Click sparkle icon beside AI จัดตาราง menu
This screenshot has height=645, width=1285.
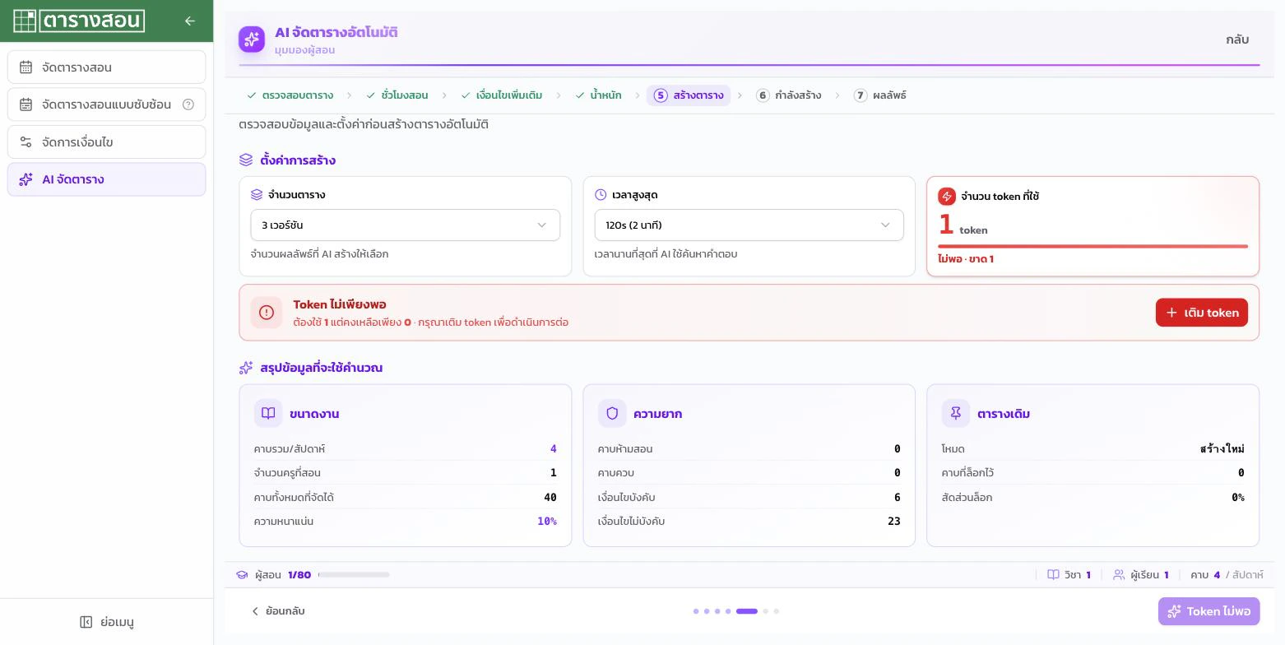point(26,179)
